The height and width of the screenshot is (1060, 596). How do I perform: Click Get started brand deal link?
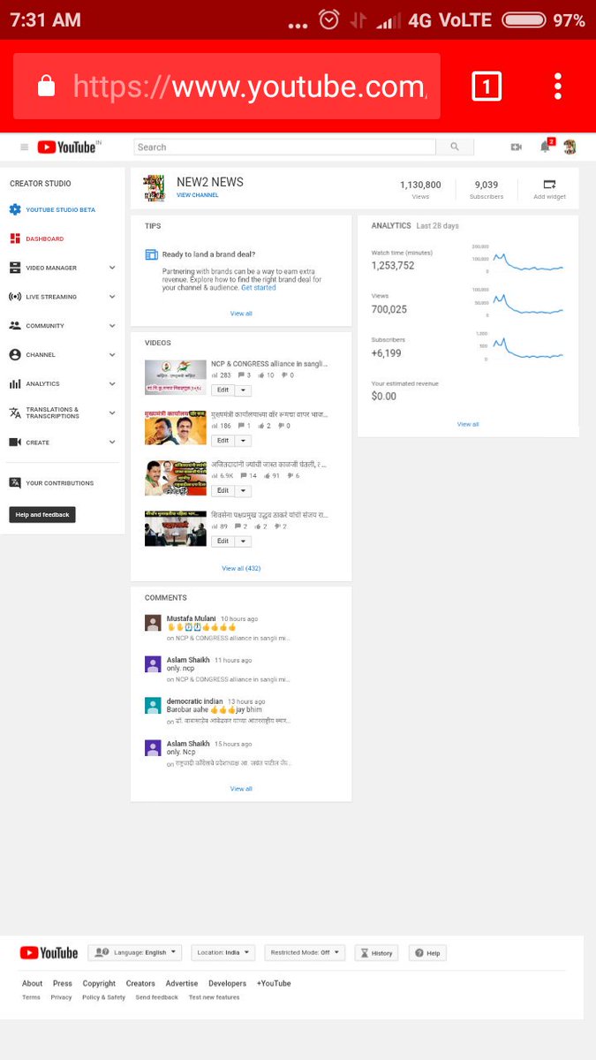[x=259, y=288]
